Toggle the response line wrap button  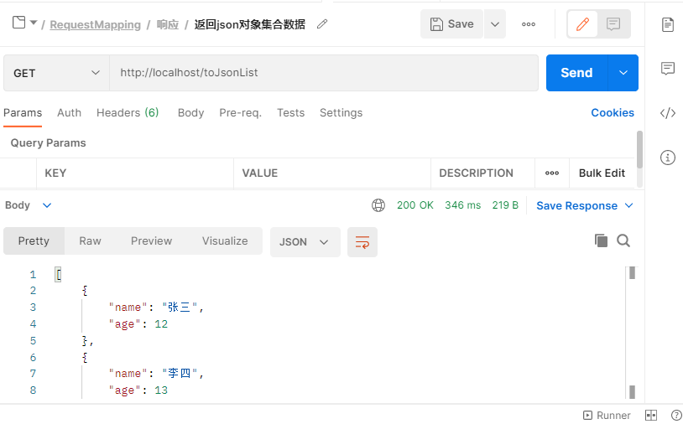point(362,241)
